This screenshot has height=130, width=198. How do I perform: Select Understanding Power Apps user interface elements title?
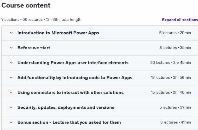pyautogui.click(x=73, y=63)
